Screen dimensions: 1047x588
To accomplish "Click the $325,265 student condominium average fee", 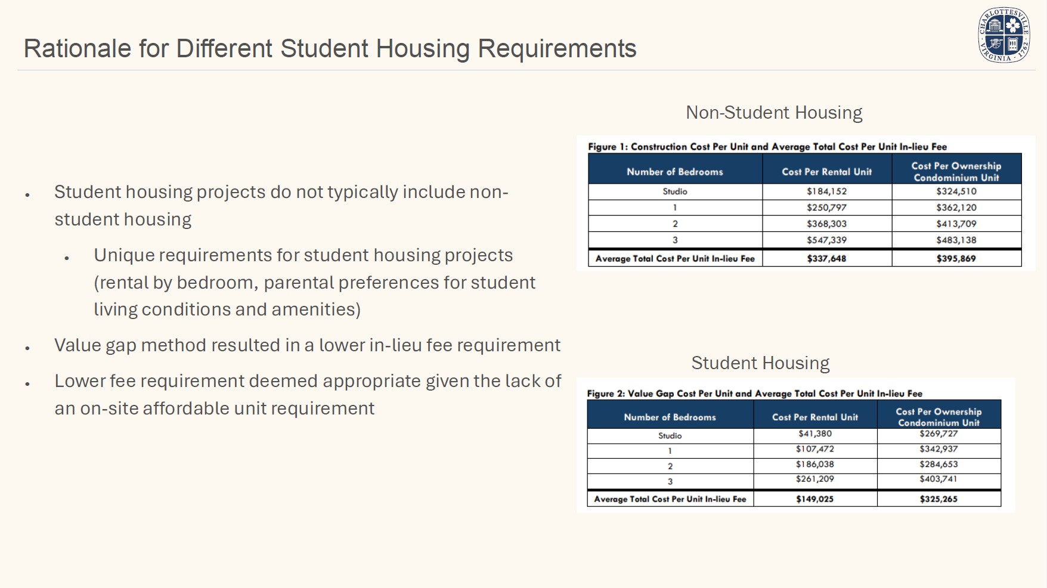I will (x=938, y=499).
